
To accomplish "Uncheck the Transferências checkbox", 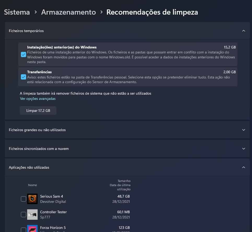I will pos(23,77).
